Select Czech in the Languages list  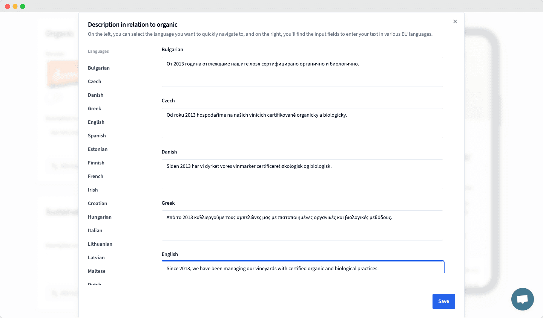coord(94,81)
